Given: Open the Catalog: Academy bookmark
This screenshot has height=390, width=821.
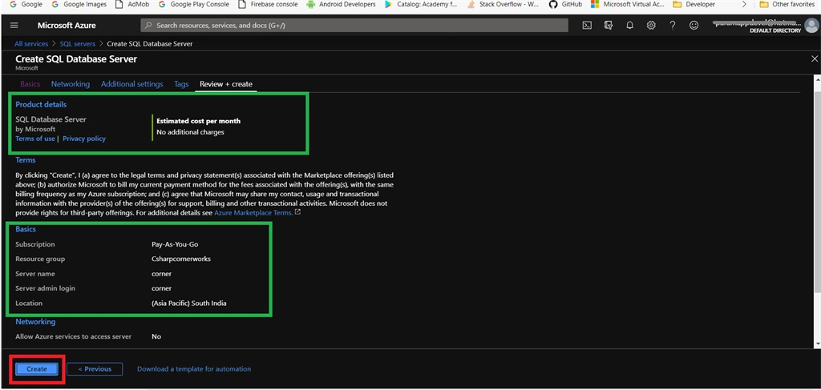Looking at the screenshot, I should (420, 4).
